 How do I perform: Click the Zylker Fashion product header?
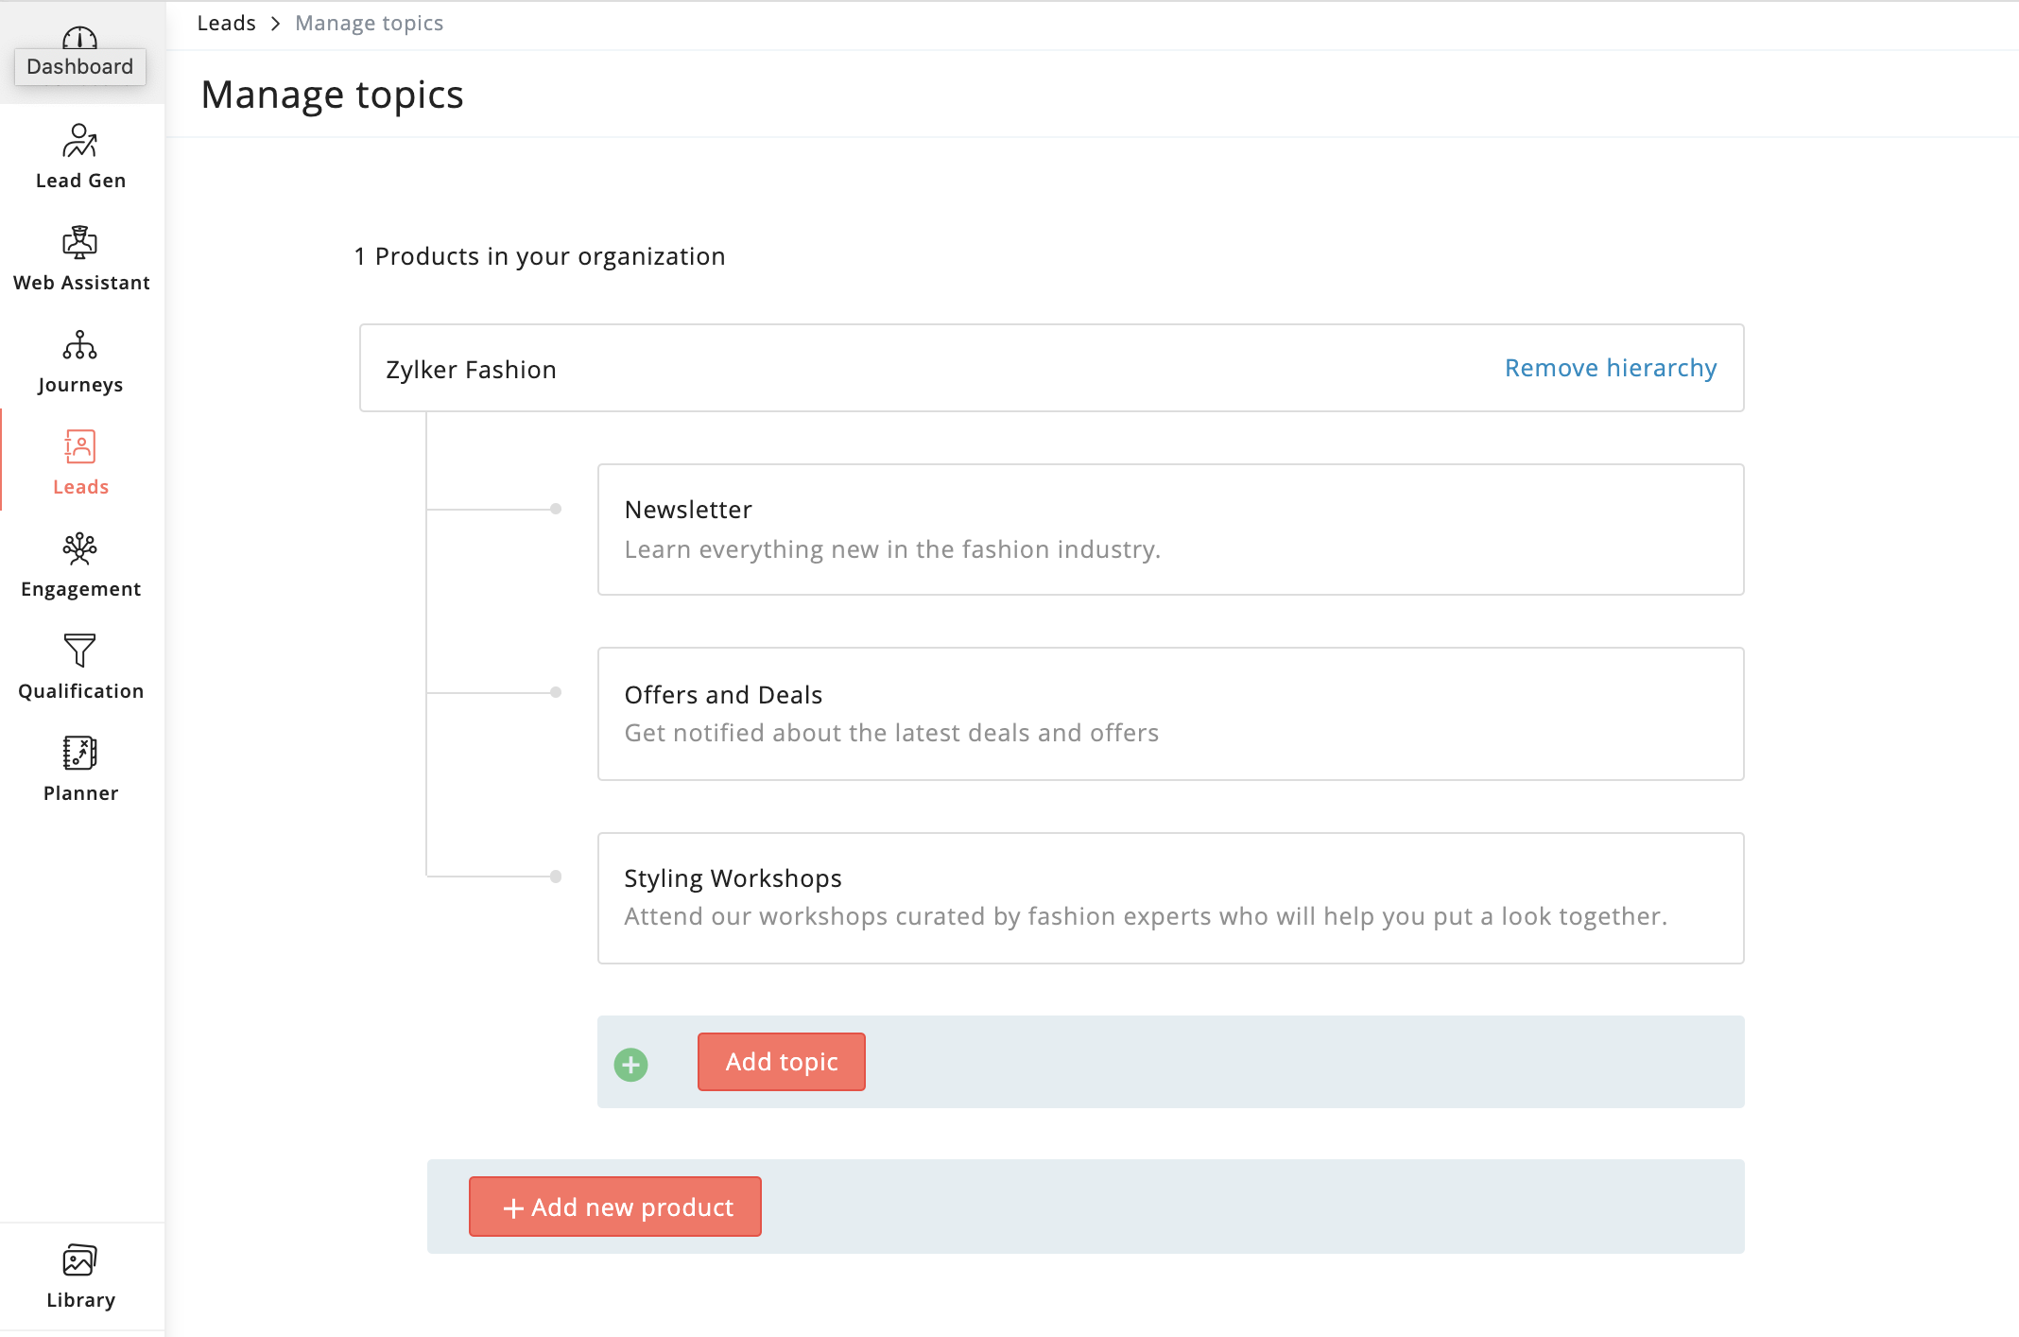(471, 369)
